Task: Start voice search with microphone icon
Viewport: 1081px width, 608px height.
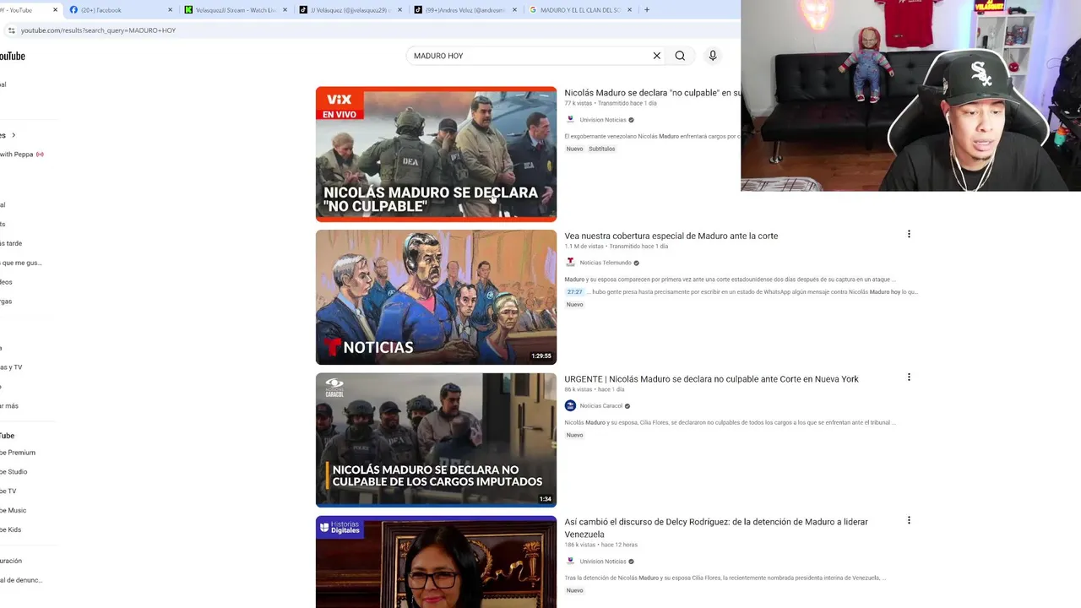Action: (713, 56)
